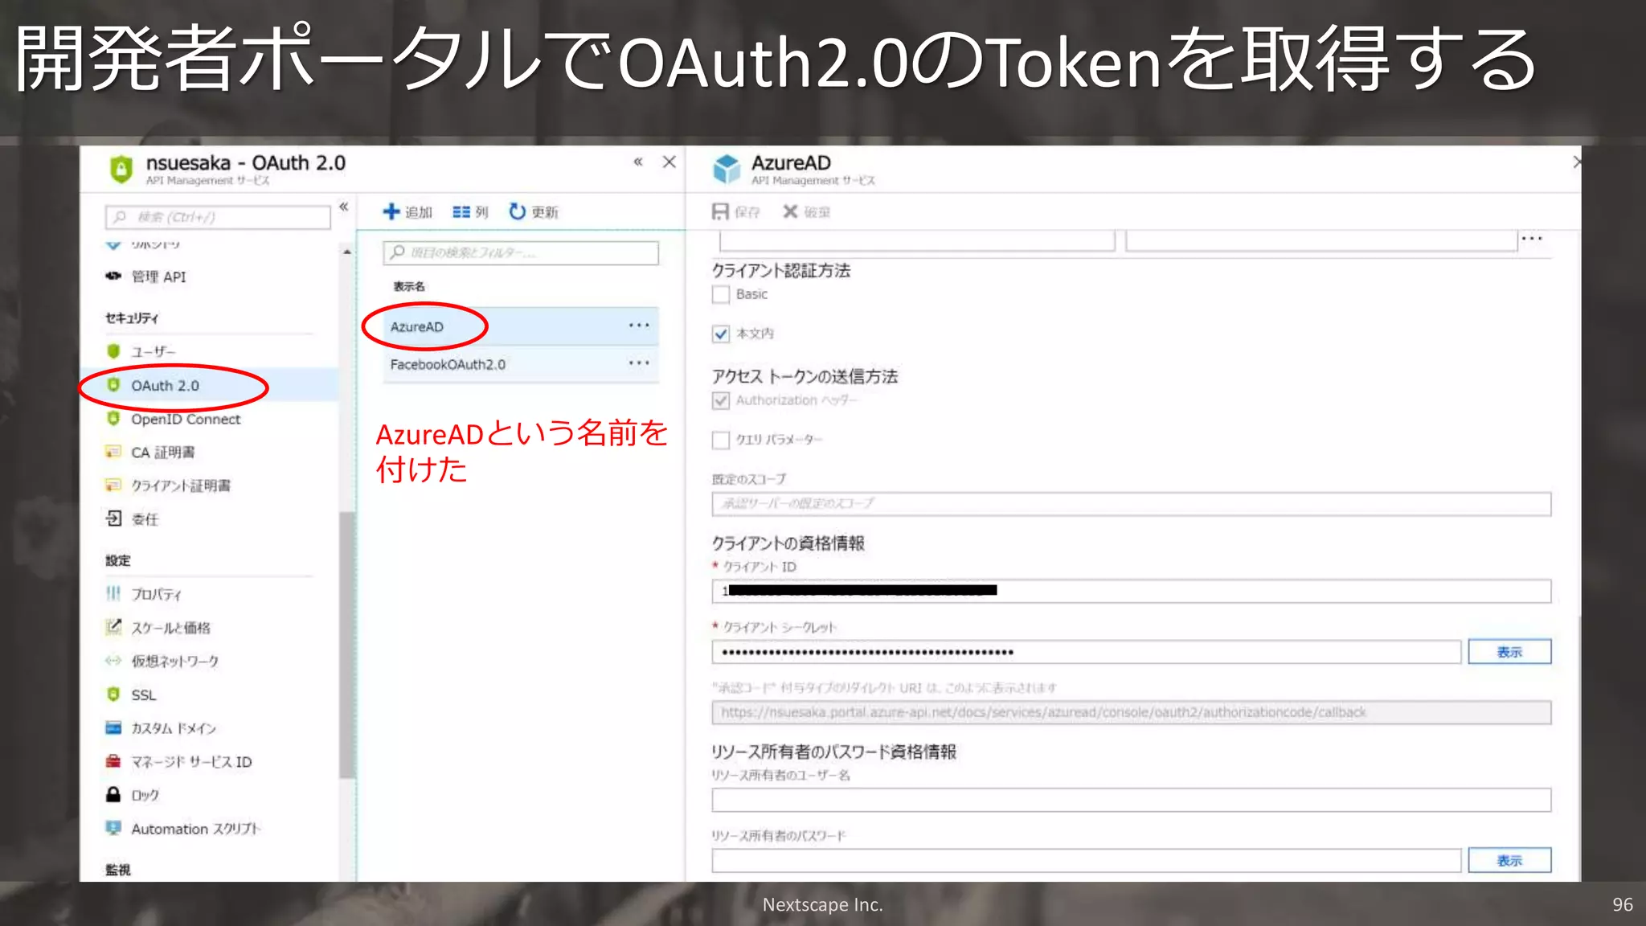Screen dimensions: 1646x926
Task: Focus リソース所有者のユーザー名 field
Action: point(1131,800)
